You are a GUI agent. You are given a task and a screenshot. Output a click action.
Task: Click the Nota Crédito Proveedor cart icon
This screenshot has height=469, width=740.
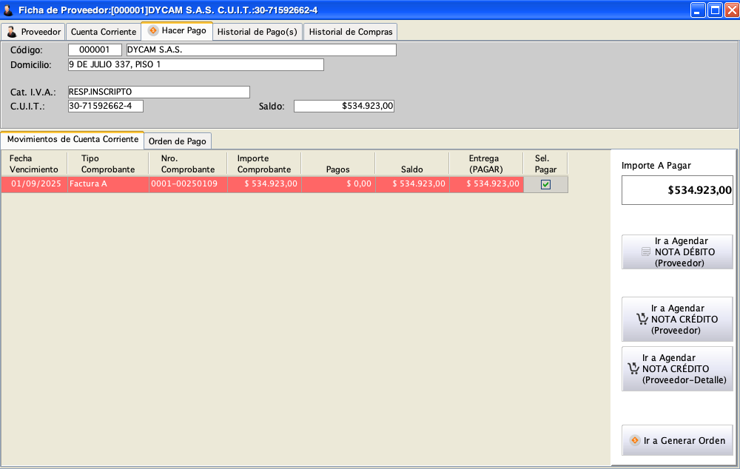pyautogui.click(x=642, y=320)
